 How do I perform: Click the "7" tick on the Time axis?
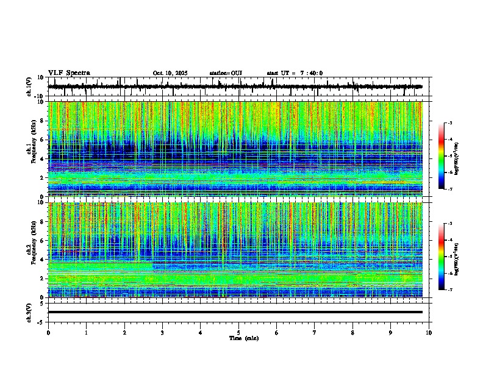point(315,333)
